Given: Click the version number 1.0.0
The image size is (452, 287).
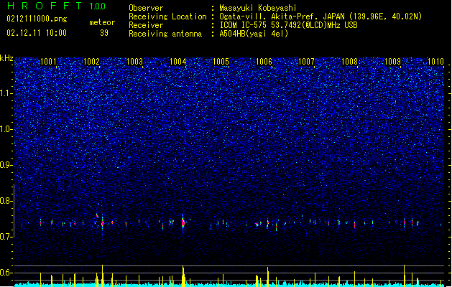Looking at the screenshot, I should point(98,6).
